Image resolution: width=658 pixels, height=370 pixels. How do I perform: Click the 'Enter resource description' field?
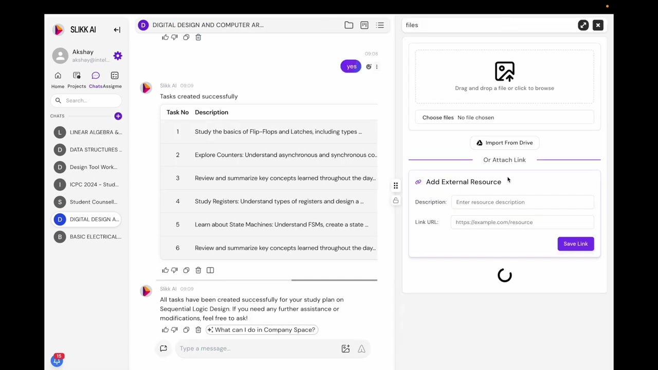click(x=522, y=202)
